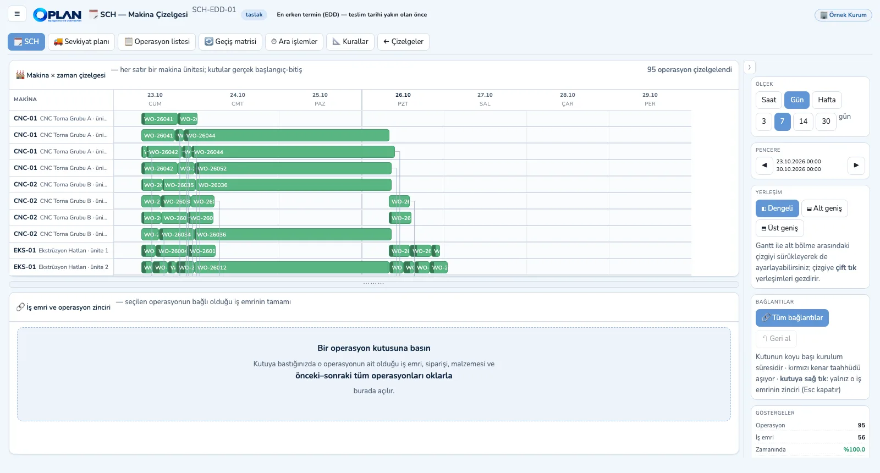Switch to Operasyon listesi tab
This screenshot has width=880, height=473.
[157, 42]
